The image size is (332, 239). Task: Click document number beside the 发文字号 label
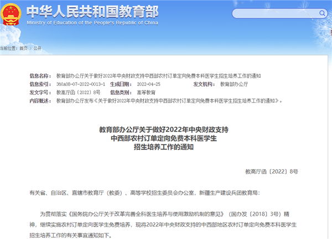79,92
